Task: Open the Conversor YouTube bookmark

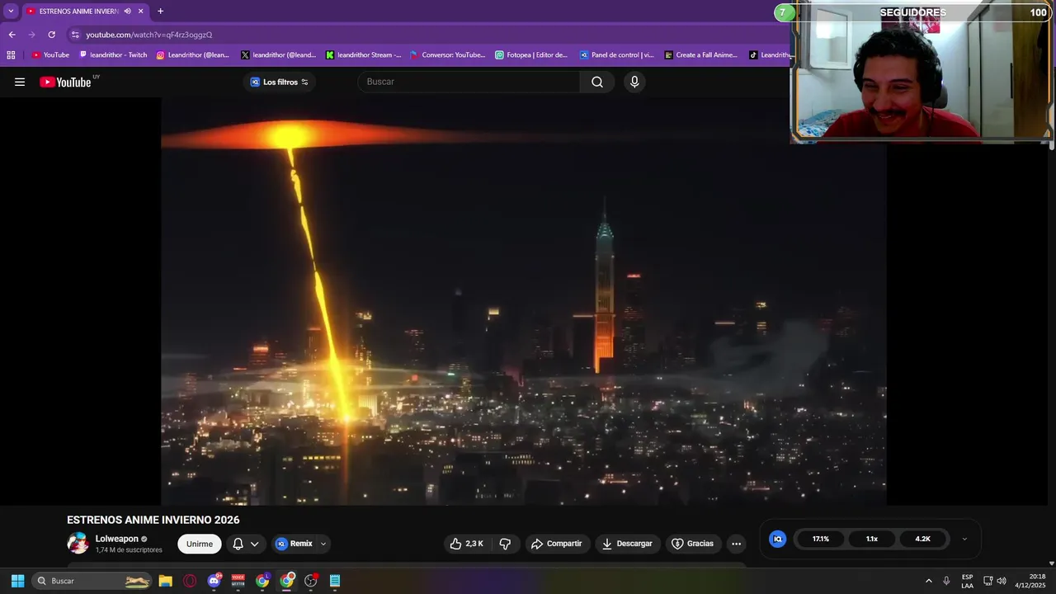Action: point(447,55)
